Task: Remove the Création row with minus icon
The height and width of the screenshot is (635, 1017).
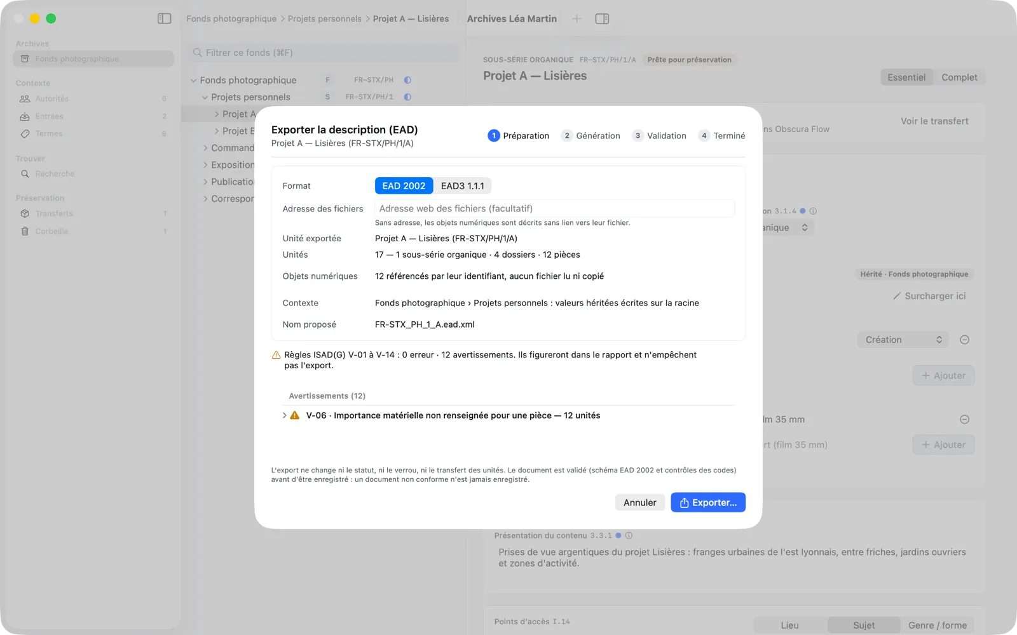Action: (964, 340)
